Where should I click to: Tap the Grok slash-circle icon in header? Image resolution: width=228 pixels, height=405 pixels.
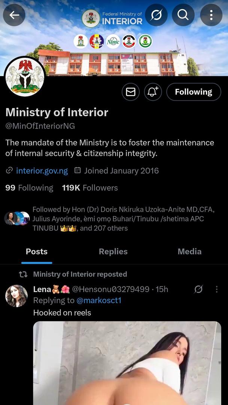156,15
